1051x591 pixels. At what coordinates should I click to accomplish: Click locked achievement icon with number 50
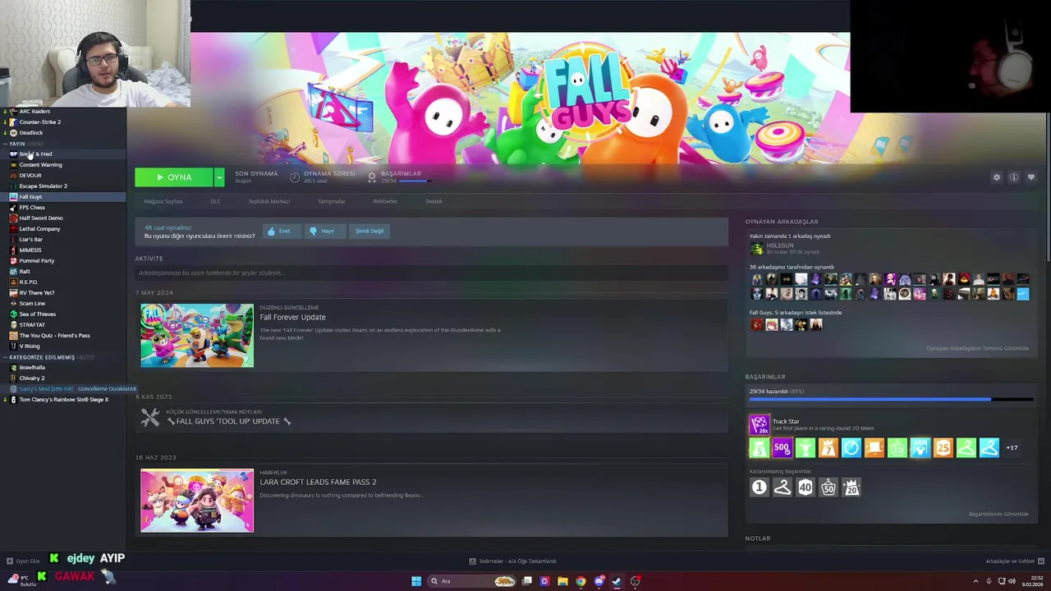point(828,488)
